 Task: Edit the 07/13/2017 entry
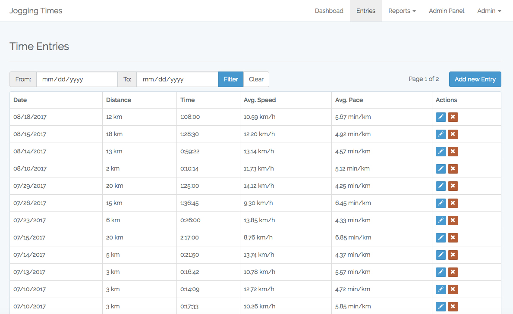pyautogui.click(x=441, y=272)
